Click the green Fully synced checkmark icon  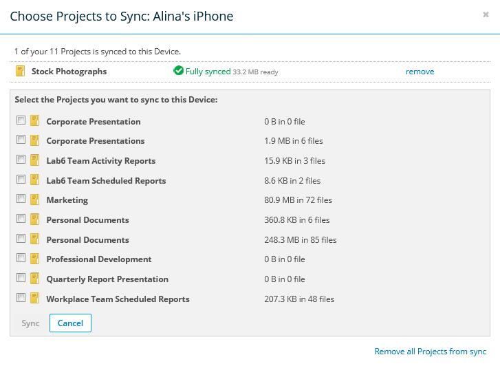pos(179,71)
